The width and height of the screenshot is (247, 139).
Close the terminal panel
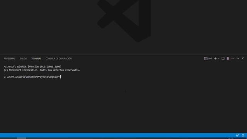tap(243, 58)
